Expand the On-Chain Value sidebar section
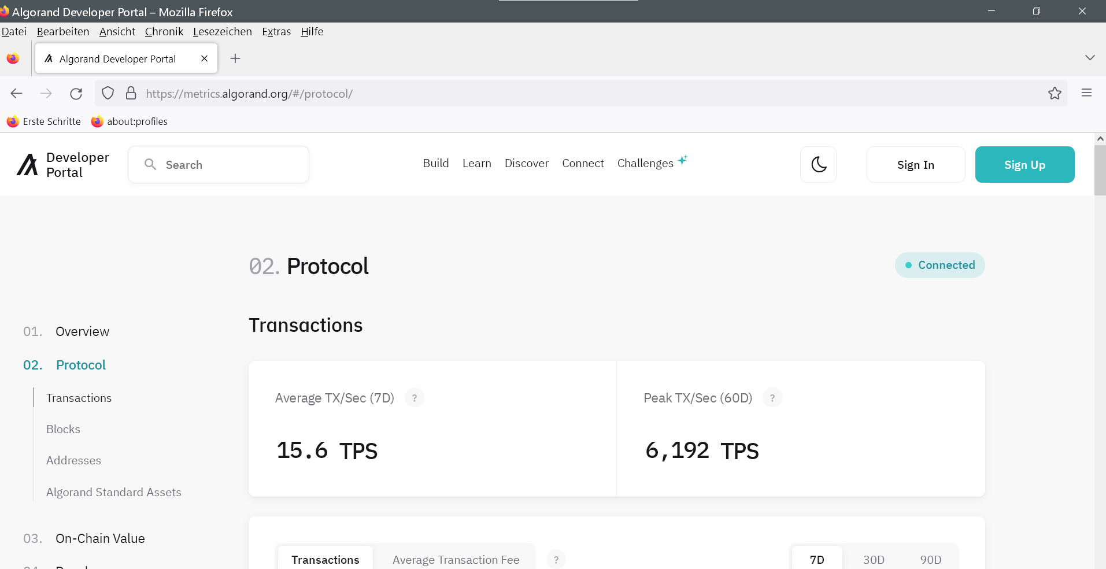The image size is (1106, 569). (100, 538)
